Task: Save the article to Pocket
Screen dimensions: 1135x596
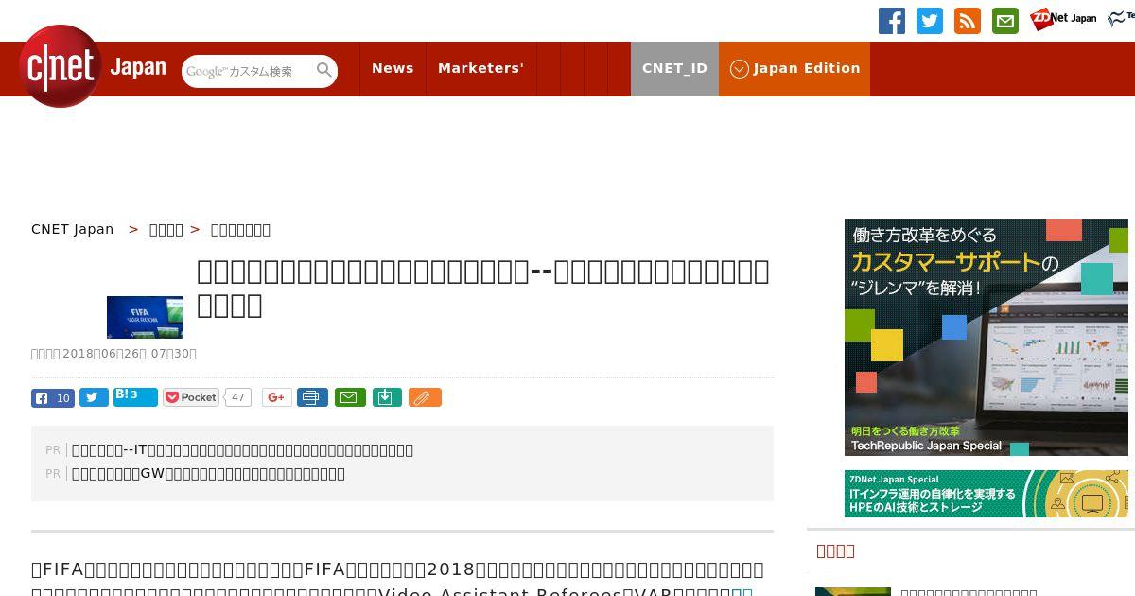Action: 191,397
